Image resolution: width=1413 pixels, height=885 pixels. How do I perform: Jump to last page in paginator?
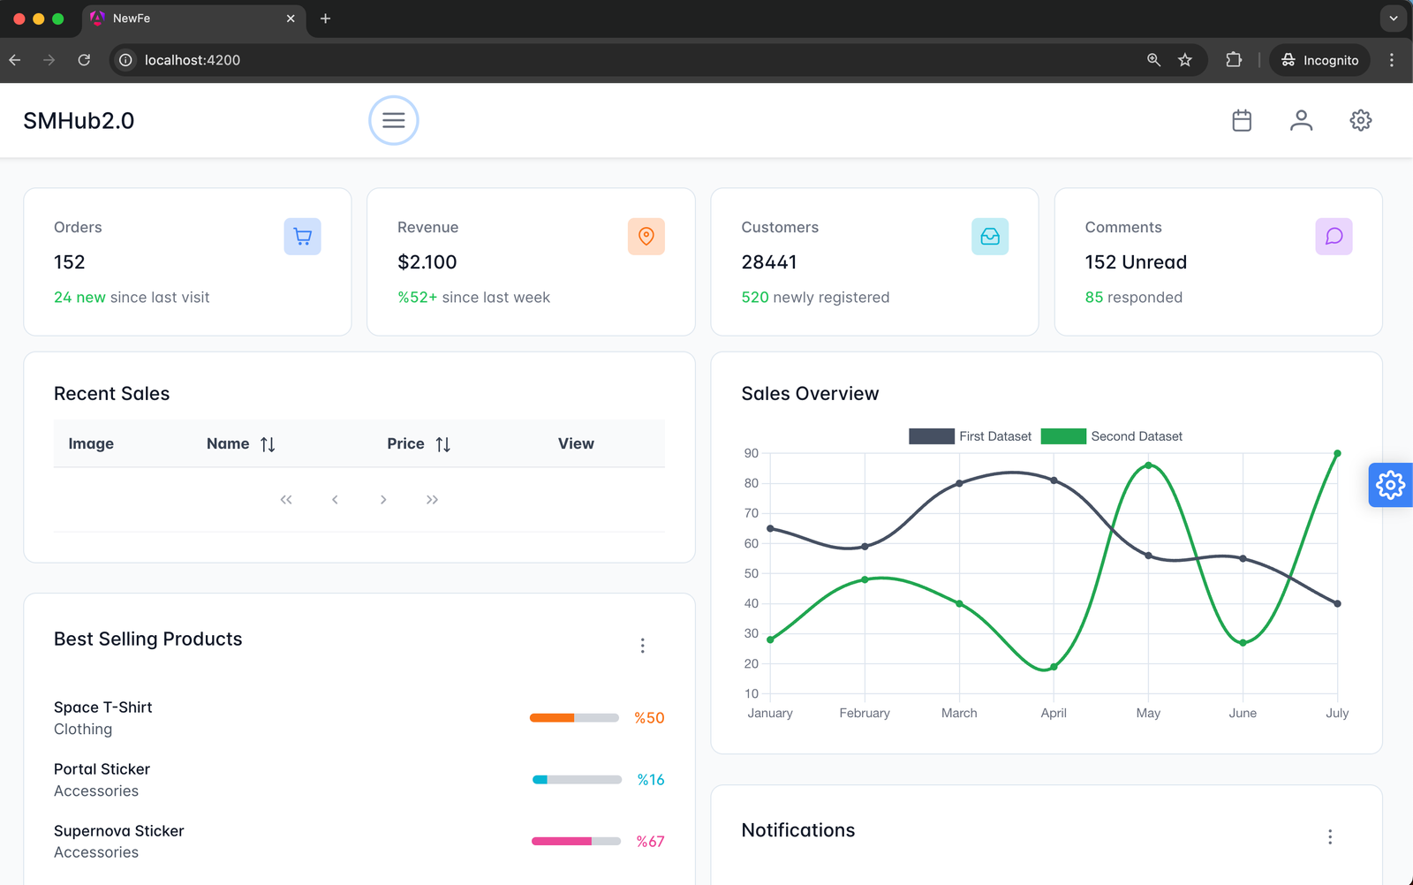(x=432, y=500)
